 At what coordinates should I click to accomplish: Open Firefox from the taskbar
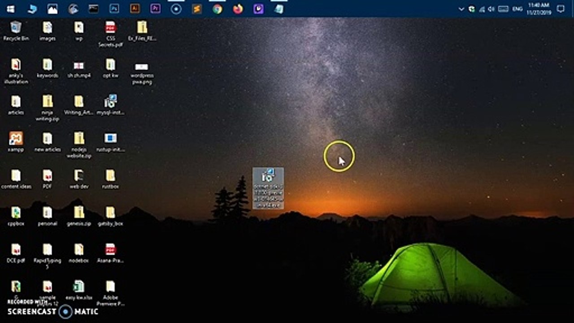(238, 9)
